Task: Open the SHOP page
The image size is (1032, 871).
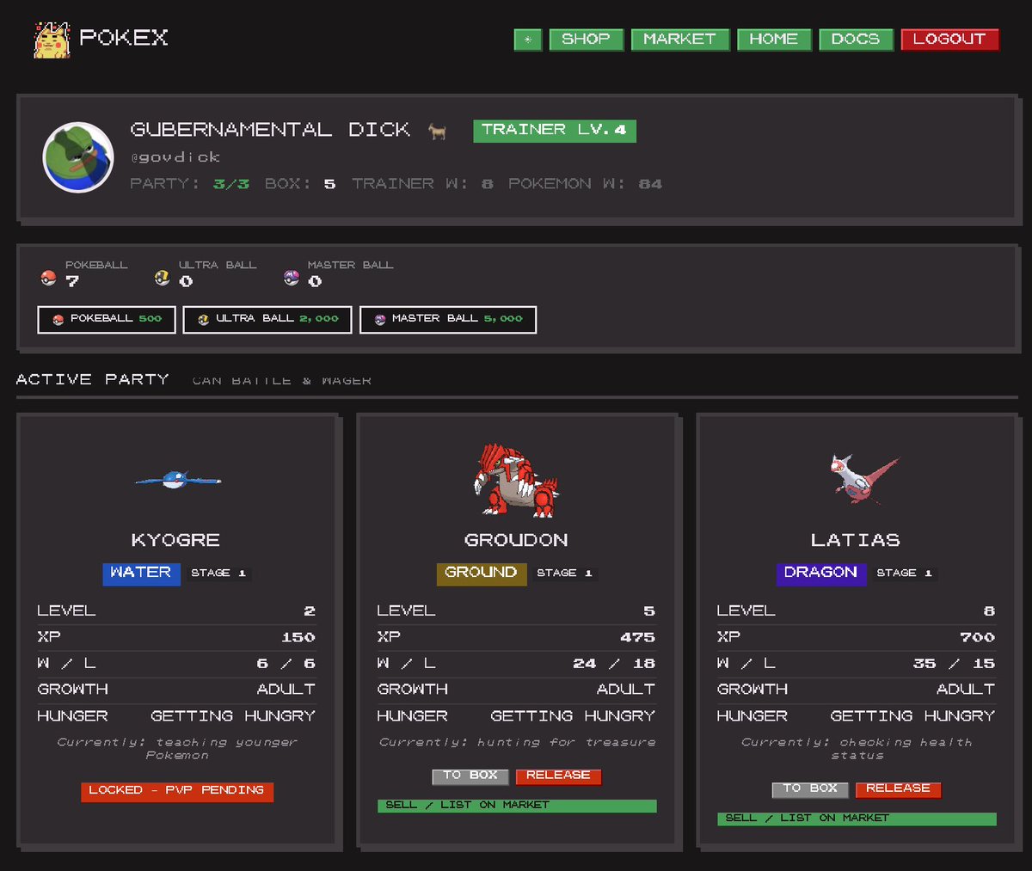Action: [586, 40]
